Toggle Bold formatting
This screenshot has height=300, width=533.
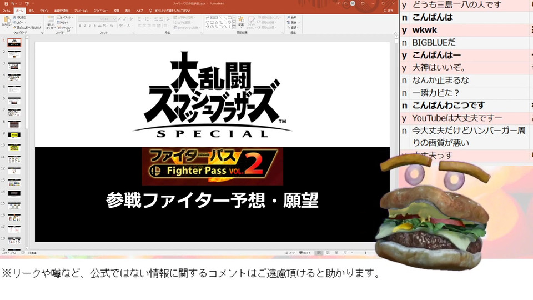(x=80, y=26)
